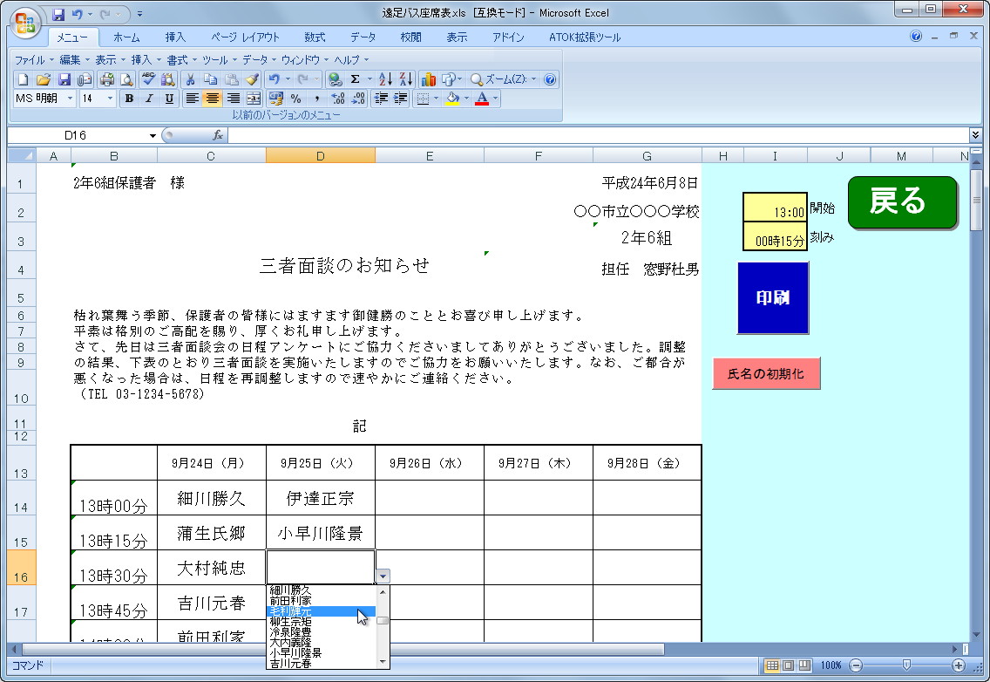The width and height of the screenshot is (990, 682).
Task: Toggle underline formatting
Action: (169, 99)
